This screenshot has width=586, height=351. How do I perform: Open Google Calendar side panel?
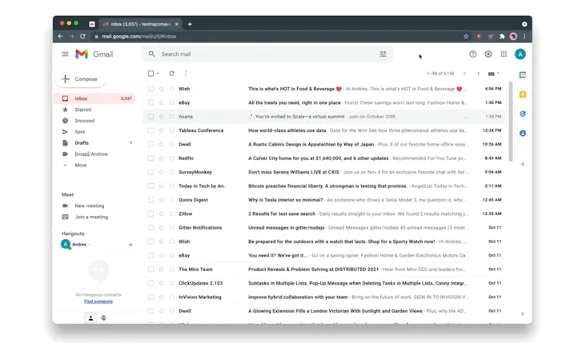tap(523, 75)
